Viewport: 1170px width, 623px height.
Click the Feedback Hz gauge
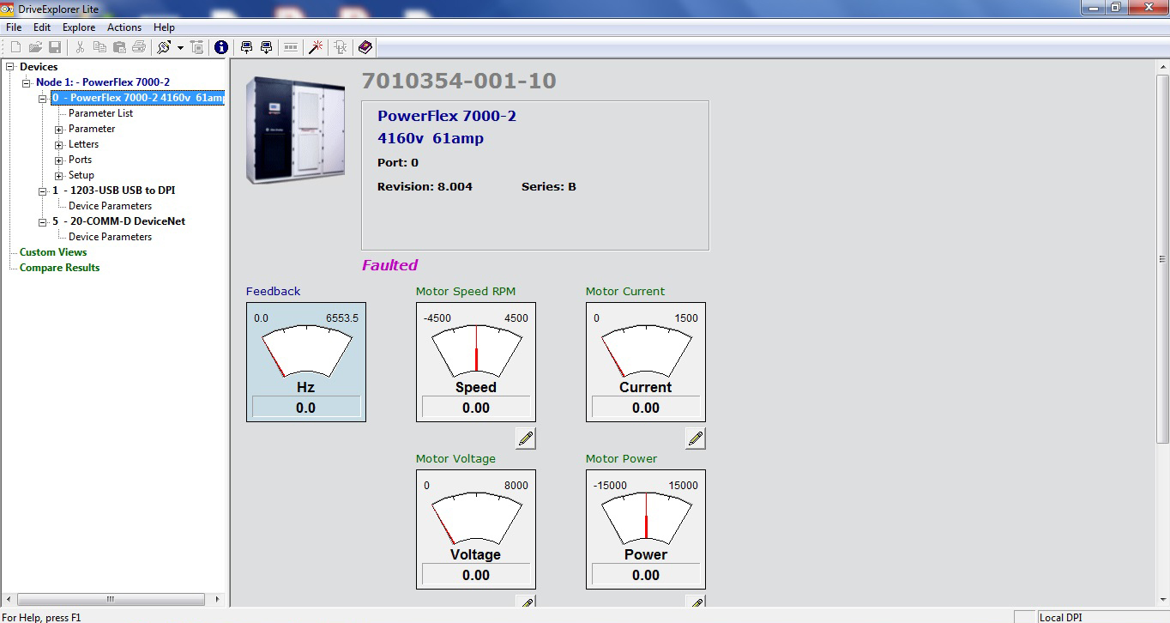306,361
